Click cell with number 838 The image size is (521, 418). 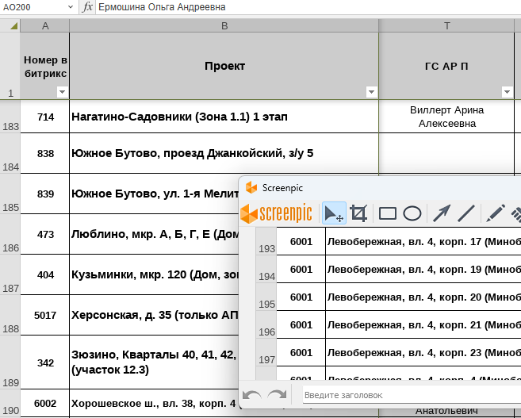45,153
